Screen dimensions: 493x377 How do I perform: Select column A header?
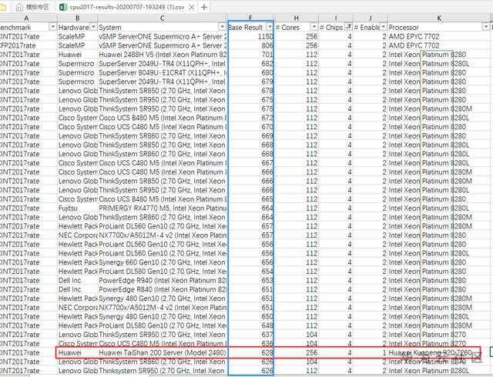26,18
